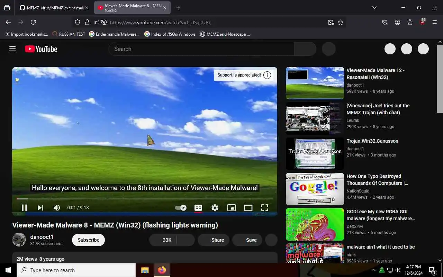Open Firefox account icon
The height and width of the screenshot is (277, 443).
(x=397, y=22)
